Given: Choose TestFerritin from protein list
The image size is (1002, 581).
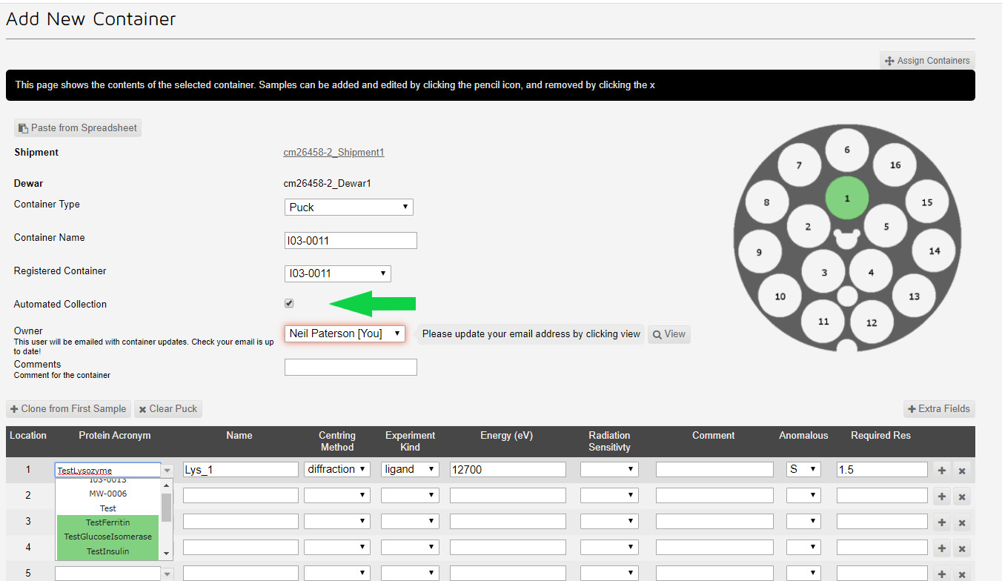Looking at the screenshot, I should (107, 522).
